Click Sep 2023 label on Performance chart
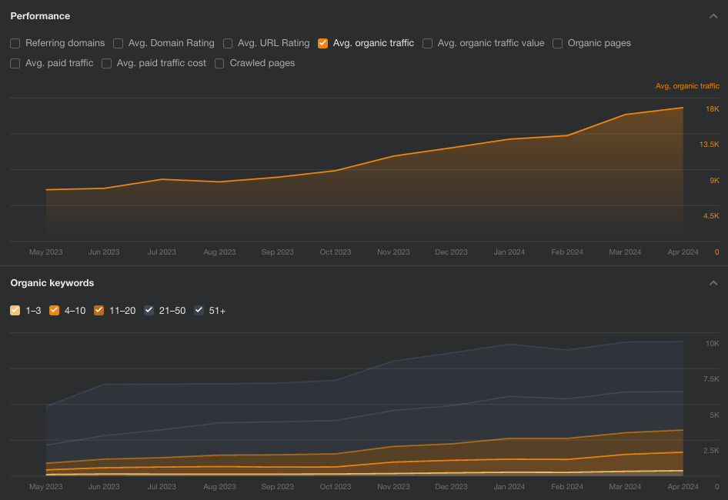The image size is (728, 500). 278,252
